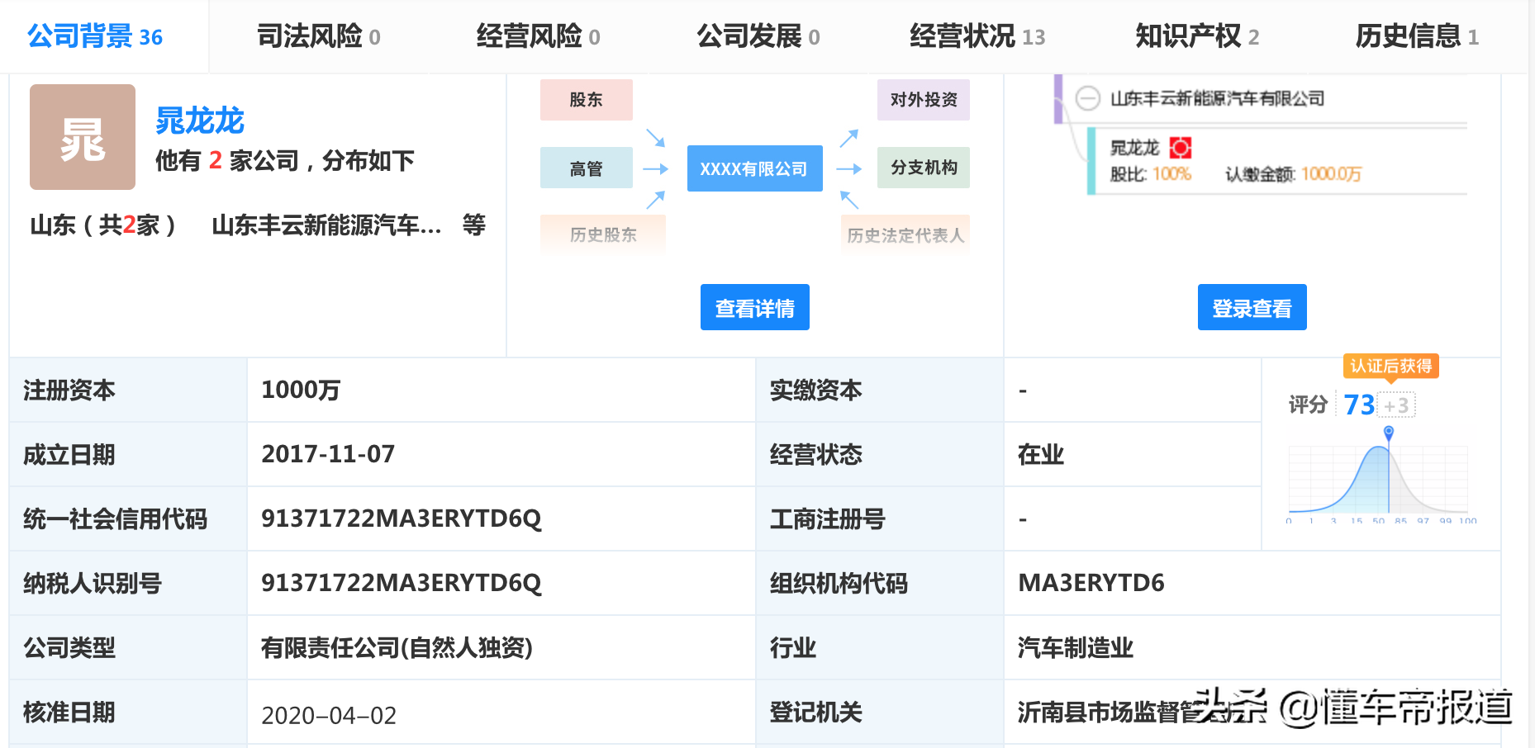Select the 在业 business status value
1535x748 pixels.
[1041, 454]
